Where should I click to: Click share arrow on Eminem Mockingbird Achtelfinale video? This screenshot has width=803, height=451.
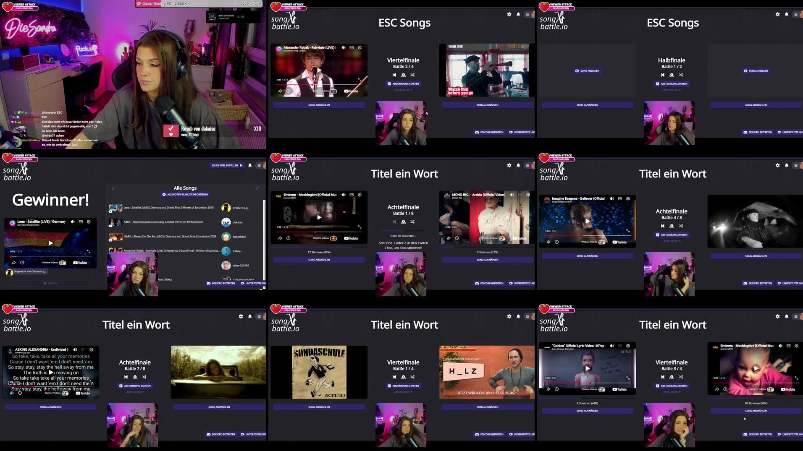(280, 238)
